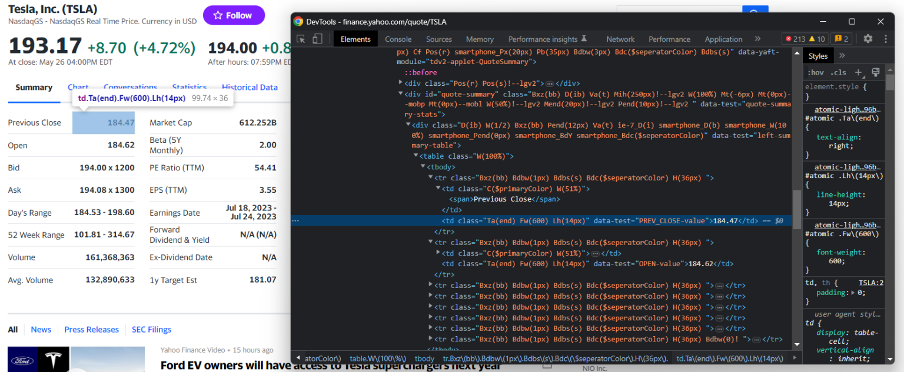Viewport: 904px width, 372px height.
Task: Open DevTools three-dot customize menu
Action: (885, 39)
